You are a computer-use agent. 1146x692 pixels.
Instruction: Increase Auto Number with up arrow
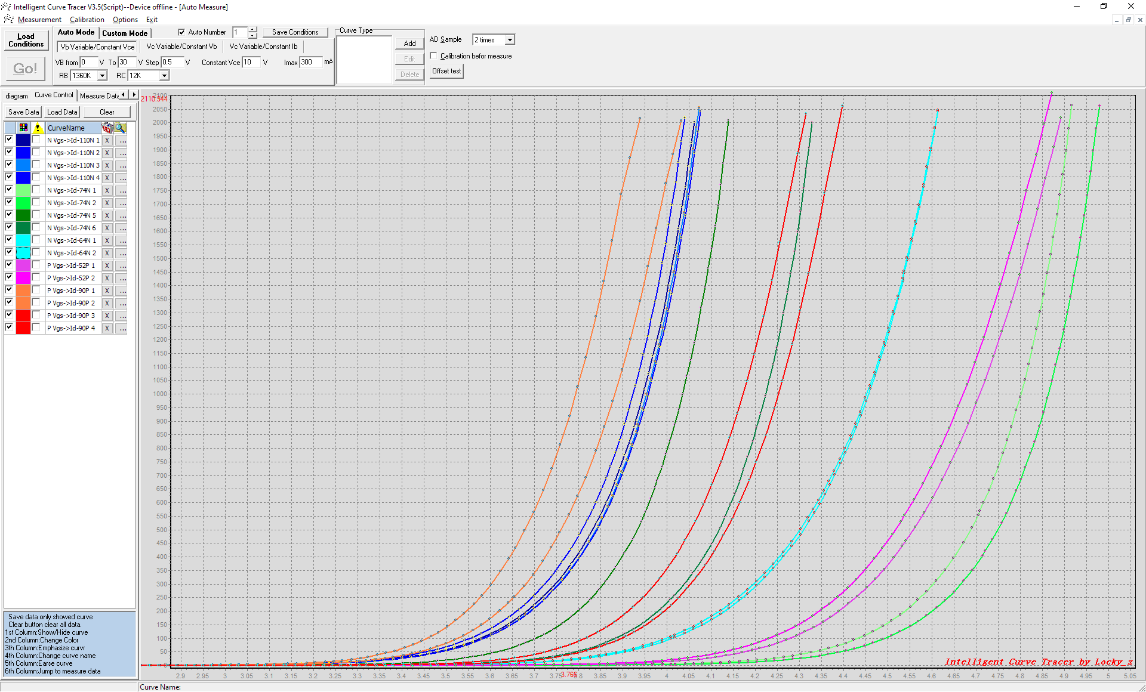tap(253, 29)
